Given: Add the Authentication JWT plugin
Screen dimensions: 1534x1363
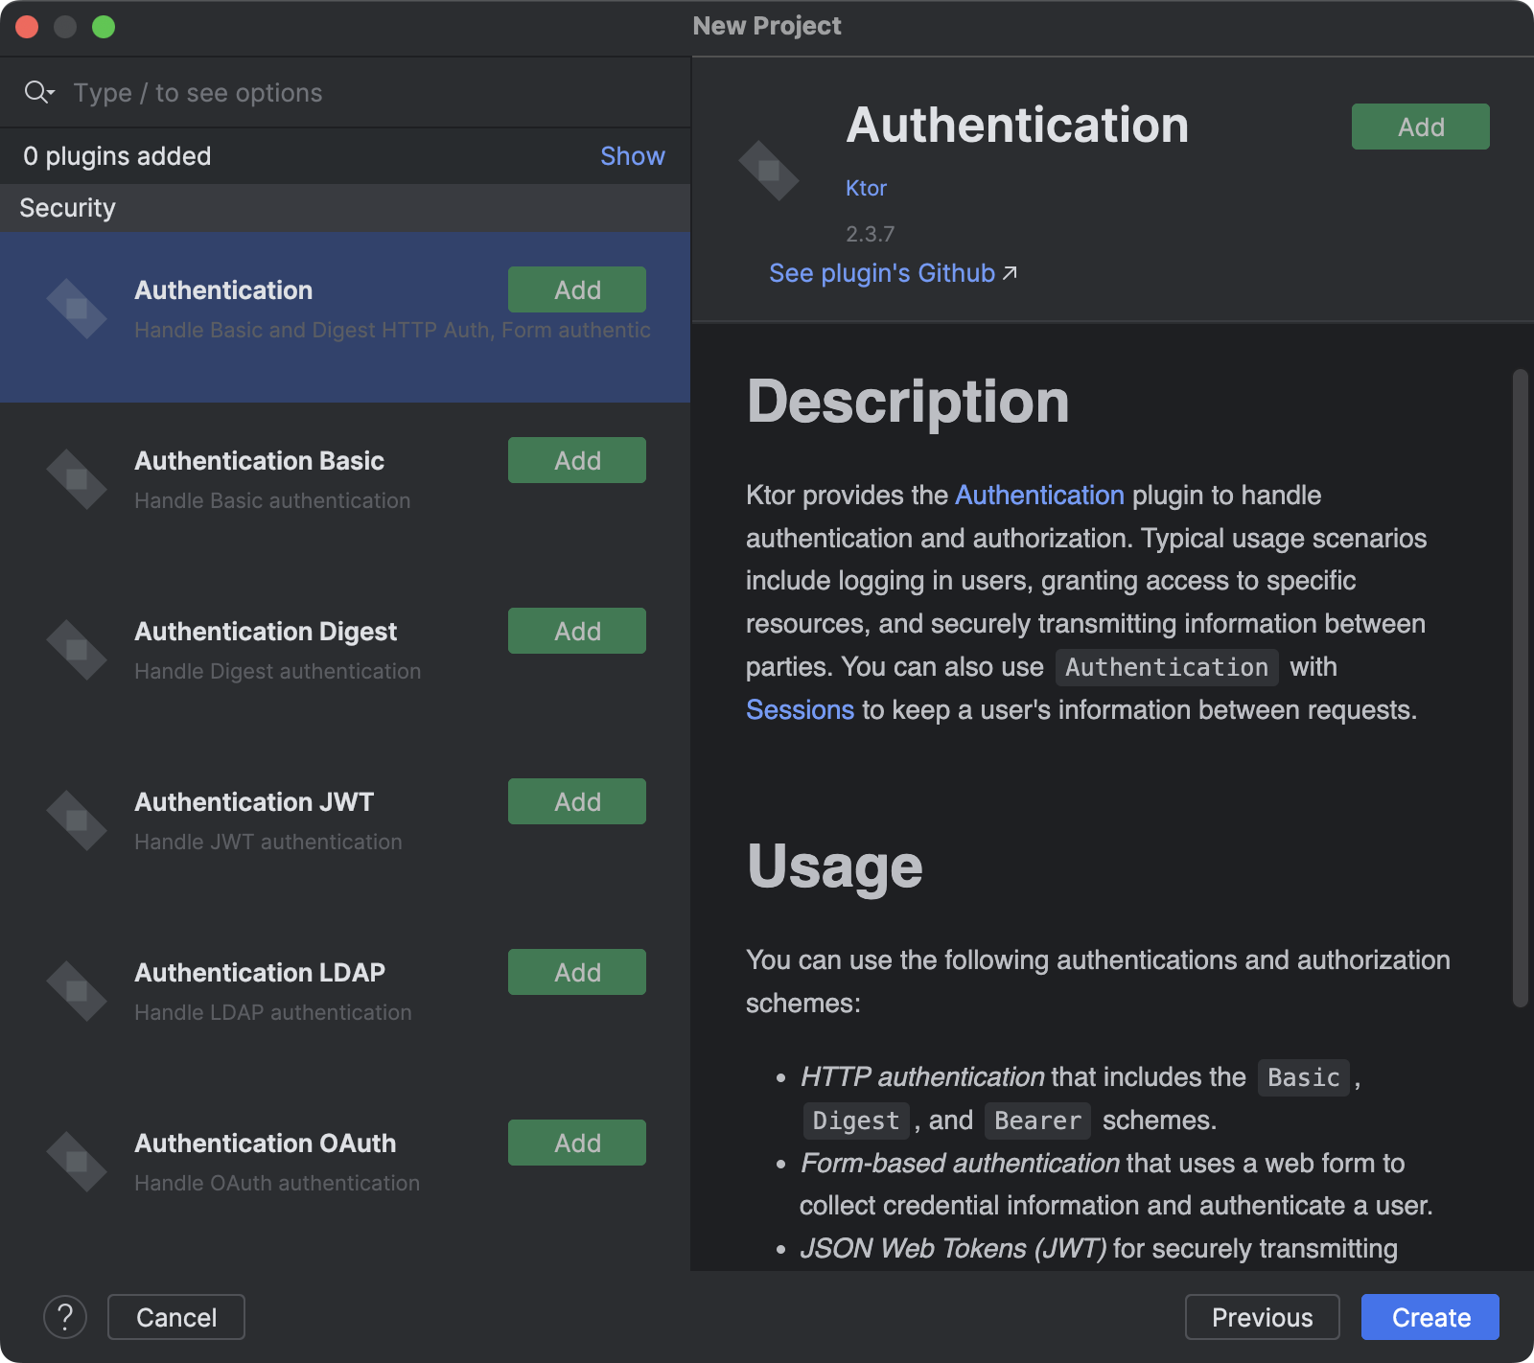Looking at the screenshot, I should [576, 800].
